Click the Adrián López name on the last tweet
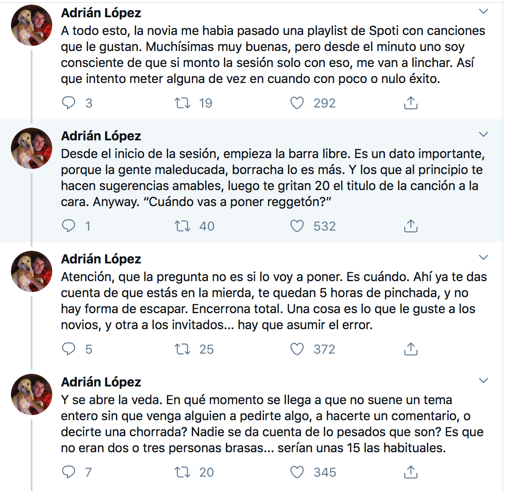 click(101, 382)
